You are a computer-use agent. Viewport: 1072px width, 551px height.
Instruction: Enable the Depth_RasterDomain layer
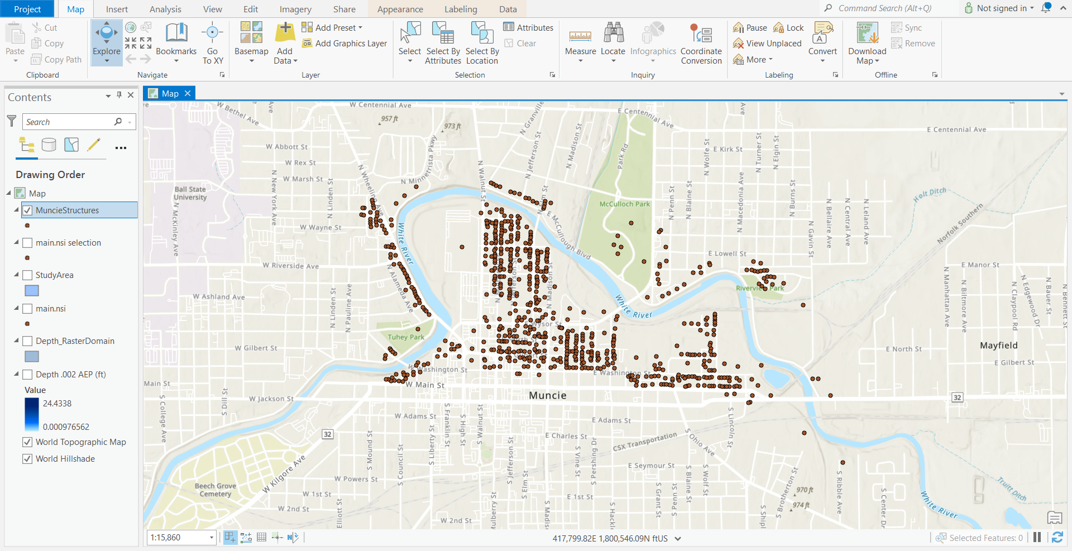click(x=27, y=341)
